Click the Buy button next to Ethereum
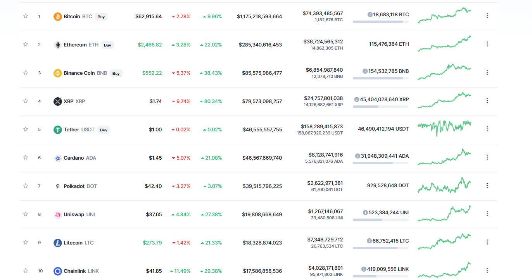The image size is (532, 279). coord(107,45)
